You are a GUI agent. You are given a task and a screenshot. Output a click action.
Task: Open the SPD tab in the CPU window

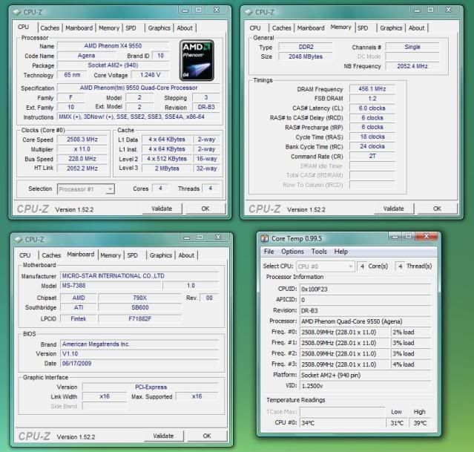point(131,28)
